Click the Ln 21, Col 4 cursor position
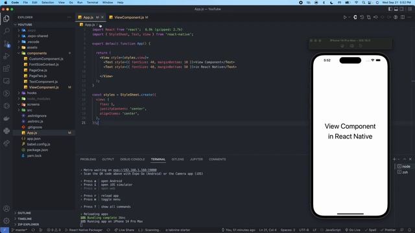Viewport: 415px width, 233px height. click(x=268, y=230)
